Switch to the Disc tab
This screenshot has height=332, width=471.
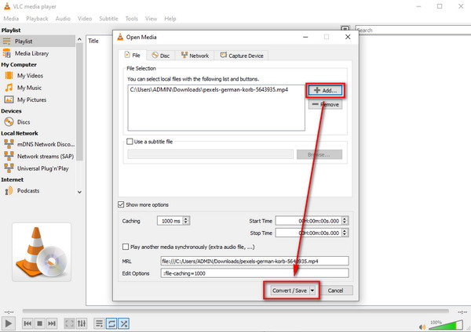pos(161,56)
